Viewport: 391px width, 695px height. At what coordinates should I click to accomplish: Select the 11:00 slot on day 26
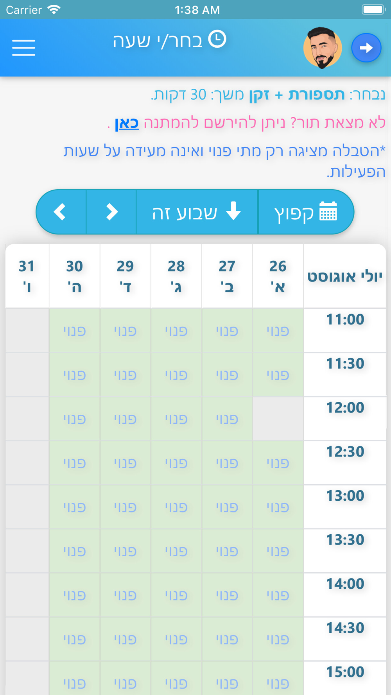278,331
